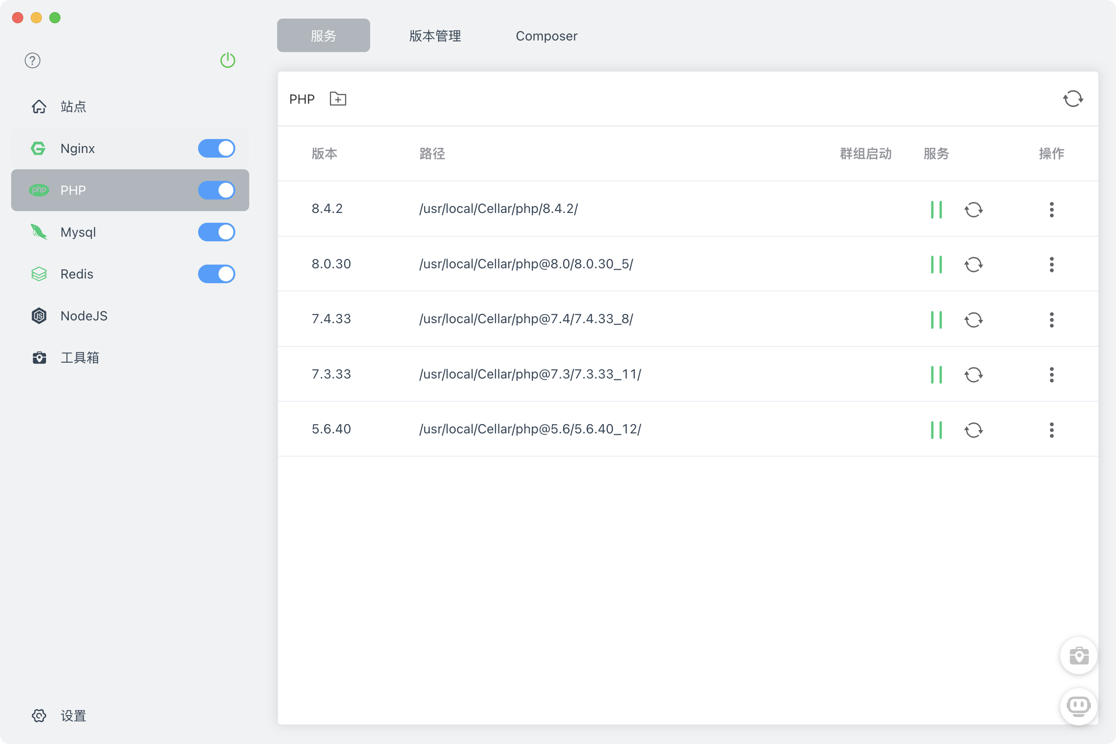Image resolution: width=1116 pixels, height=744 pixels.
Task: Add a custom PHP version with folder icon
Action: [x=338, y=99]
